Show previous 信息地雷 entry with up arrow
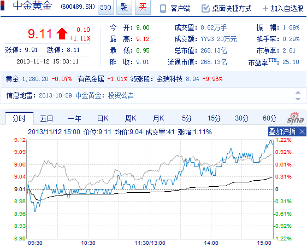307x247 pixels. point(298,93)
